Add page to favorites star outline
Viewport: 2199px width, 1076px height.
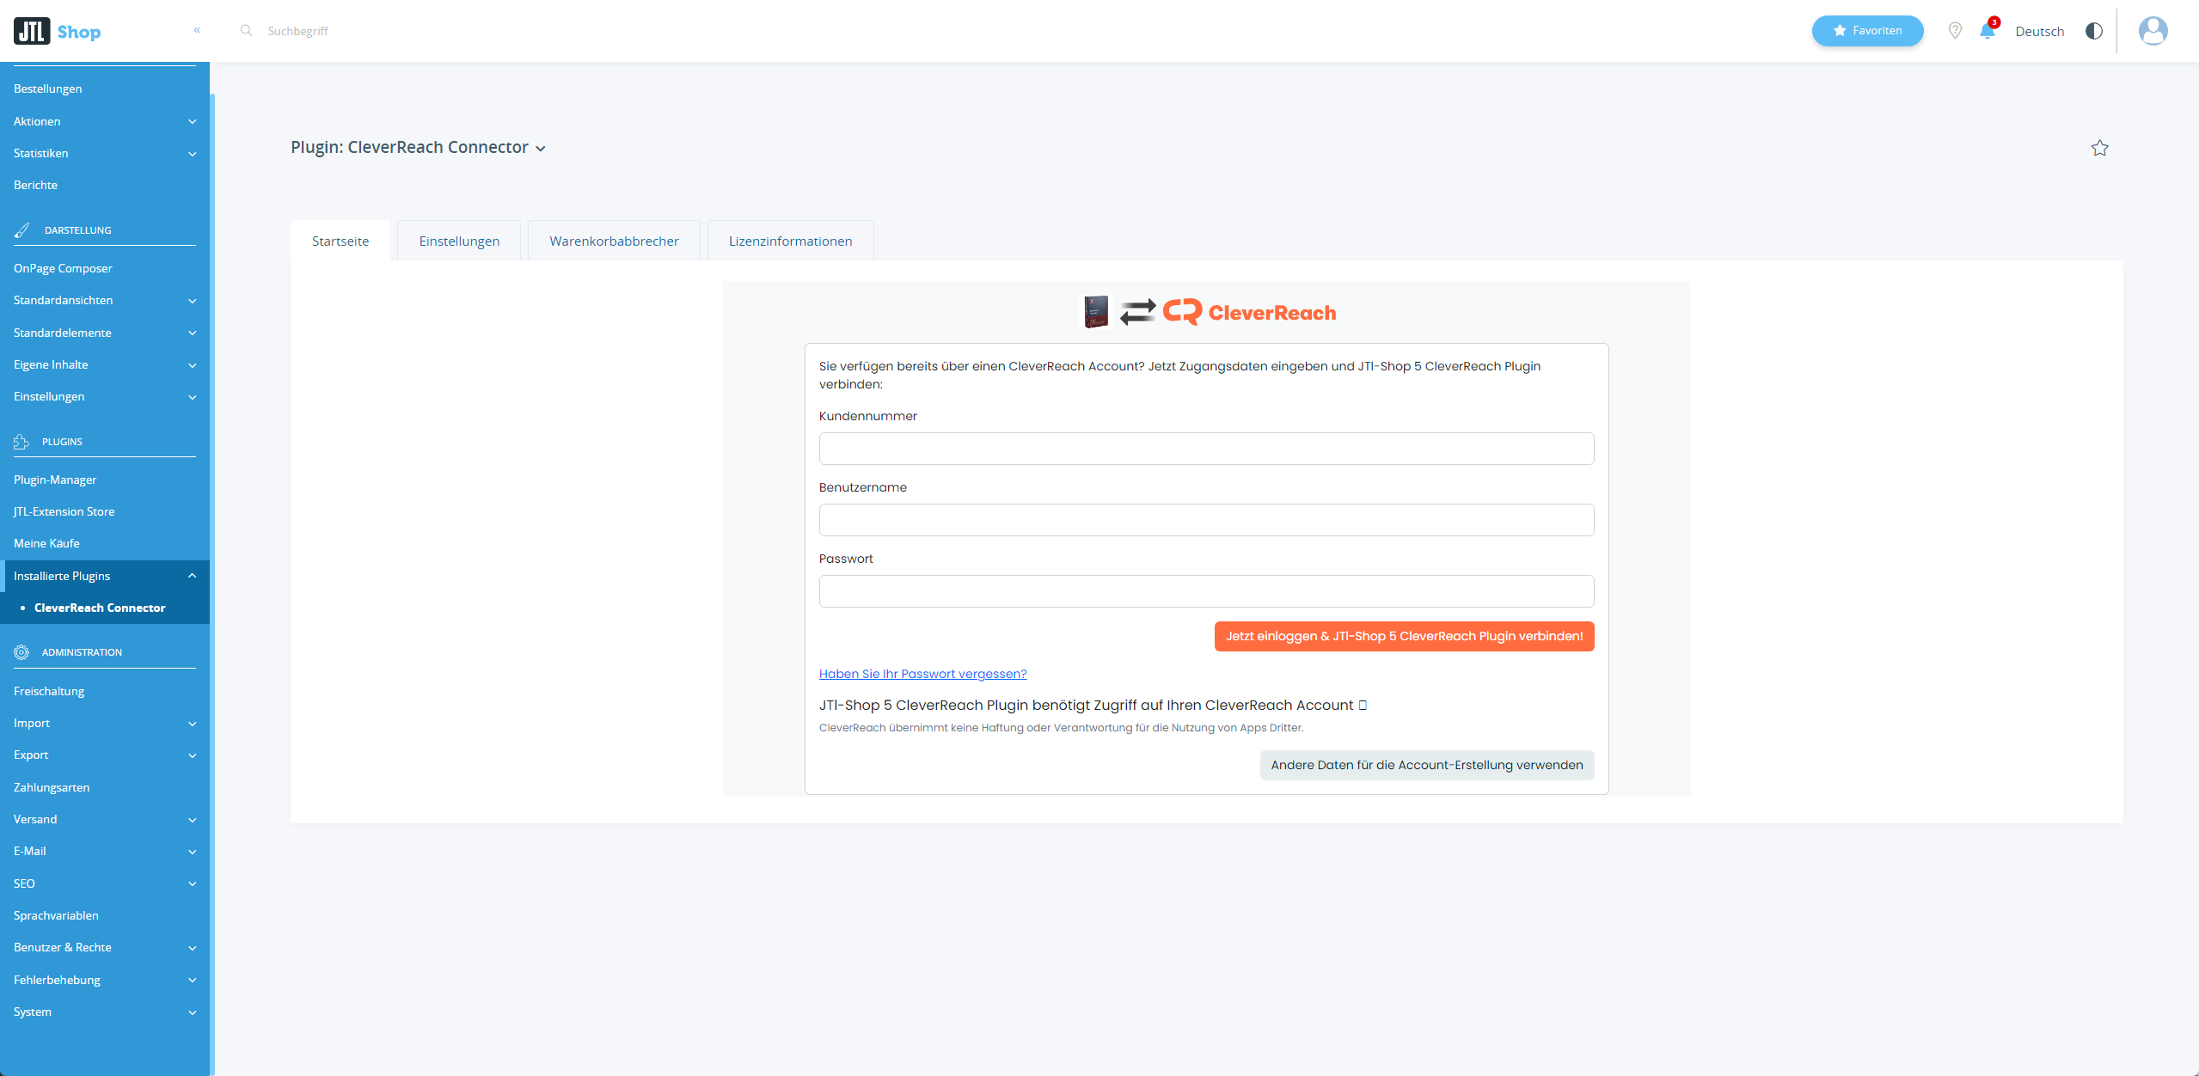click(2099, 148)
